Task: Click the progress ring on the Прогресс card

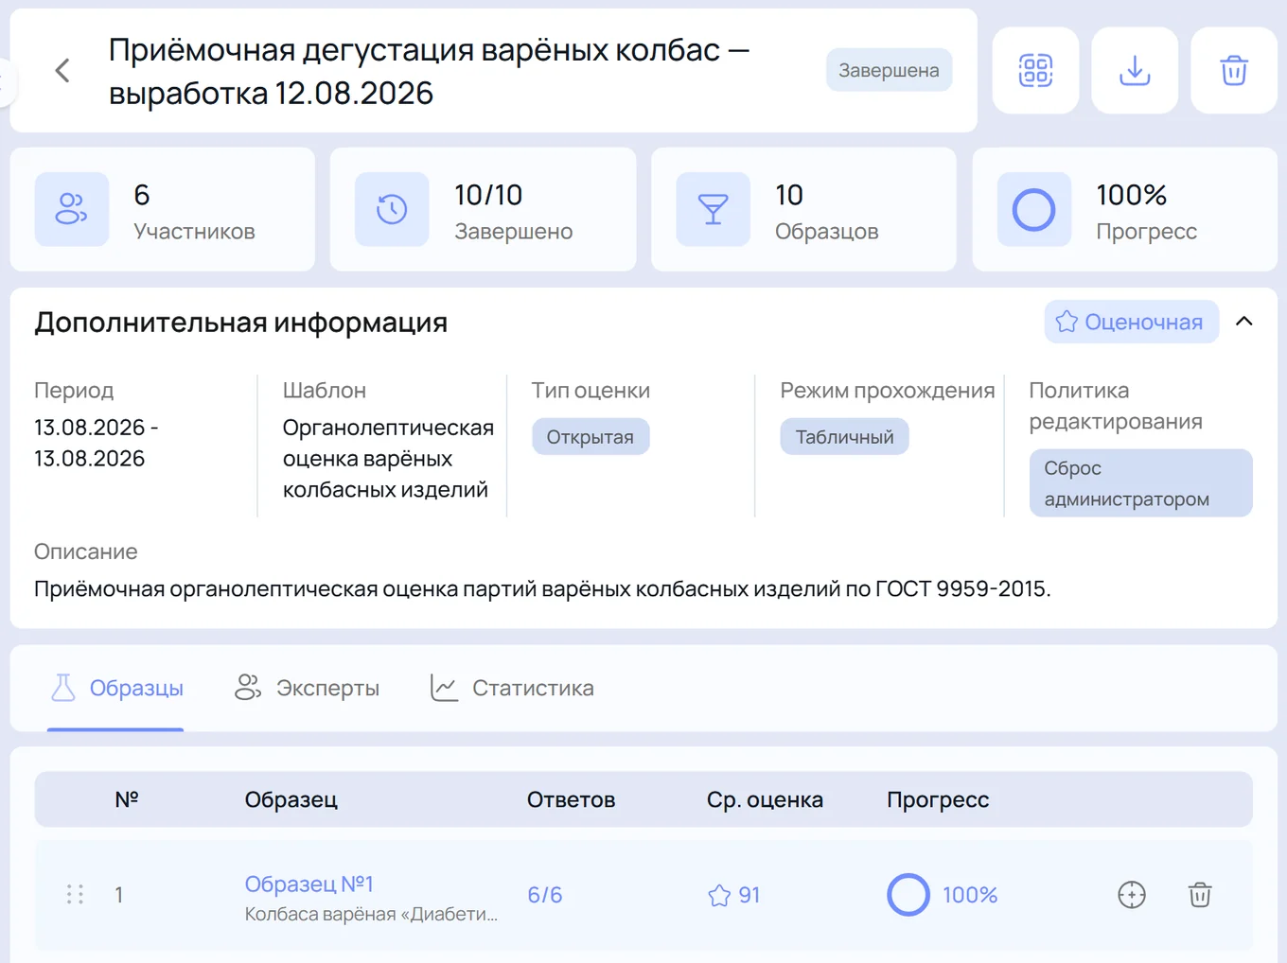Action: click(1033, 209)
